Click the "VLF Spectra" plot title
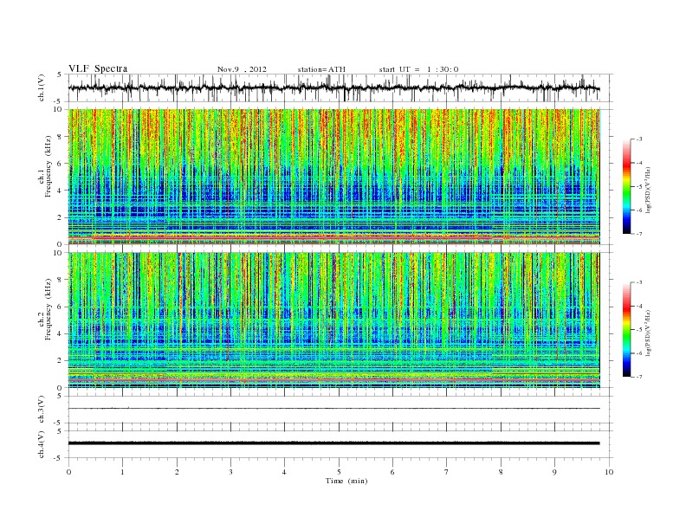686x530 pixels. [x=98, y=68]
